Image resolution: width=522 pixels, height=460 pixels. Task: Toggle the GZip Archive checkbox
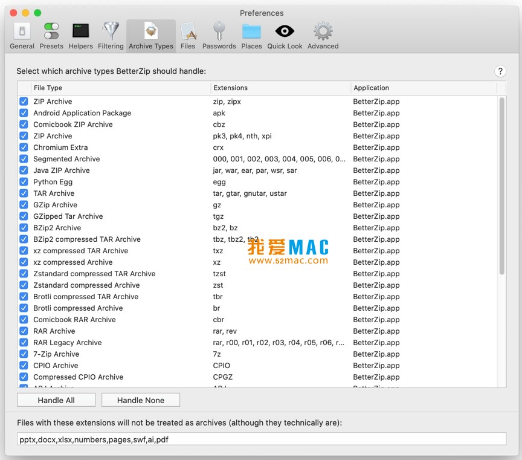pos(24,205)
